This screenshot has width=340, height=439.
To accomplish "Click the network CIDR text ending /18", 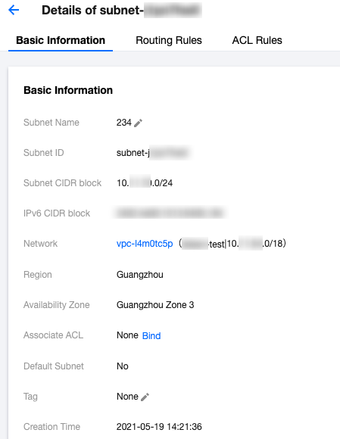I will [256, 244].
